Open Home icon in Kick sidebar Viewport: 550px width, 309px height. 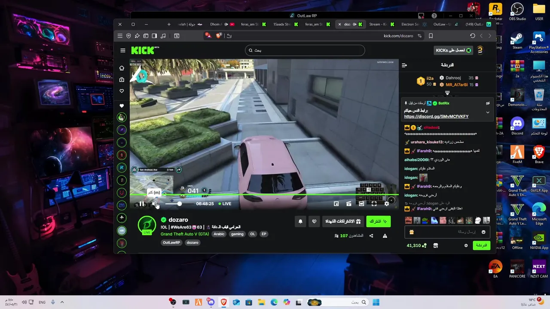click(x=122, y=68)
